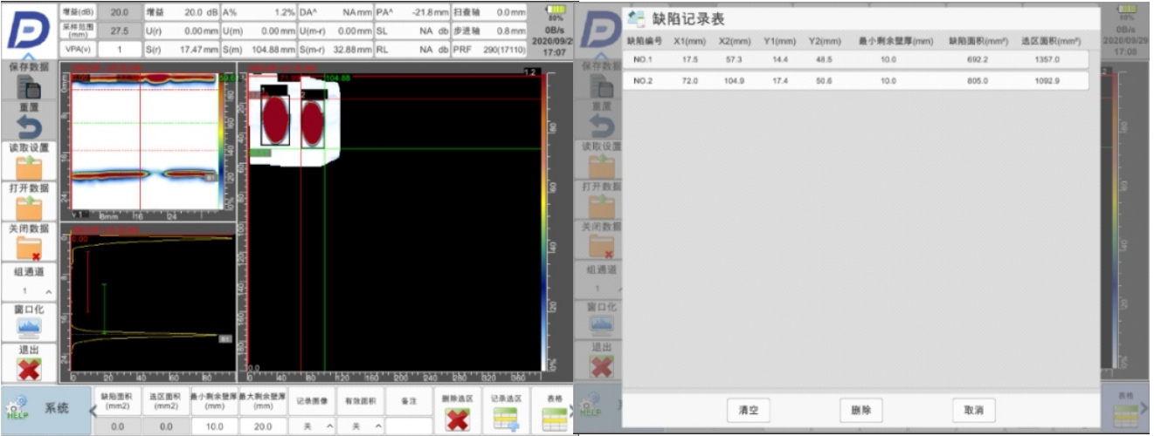Open the 记录图像 record image dropdown
Viewport: 1154px width, 436px height.
pos(313,426)
